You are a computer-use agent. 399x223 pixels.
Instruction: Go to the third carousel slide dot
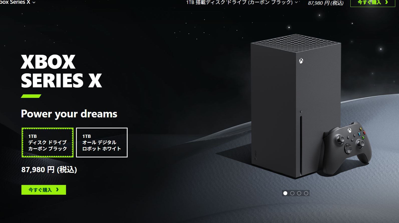point(299,193)
